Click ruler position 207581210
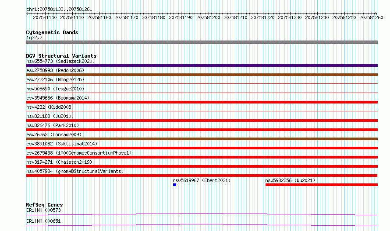 (236, 17)
